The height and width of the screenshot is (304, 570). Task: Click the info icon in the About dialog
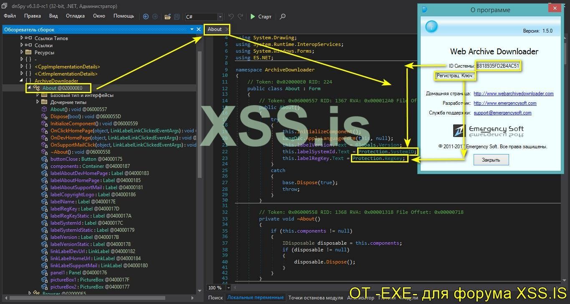(x=431, y=27)
